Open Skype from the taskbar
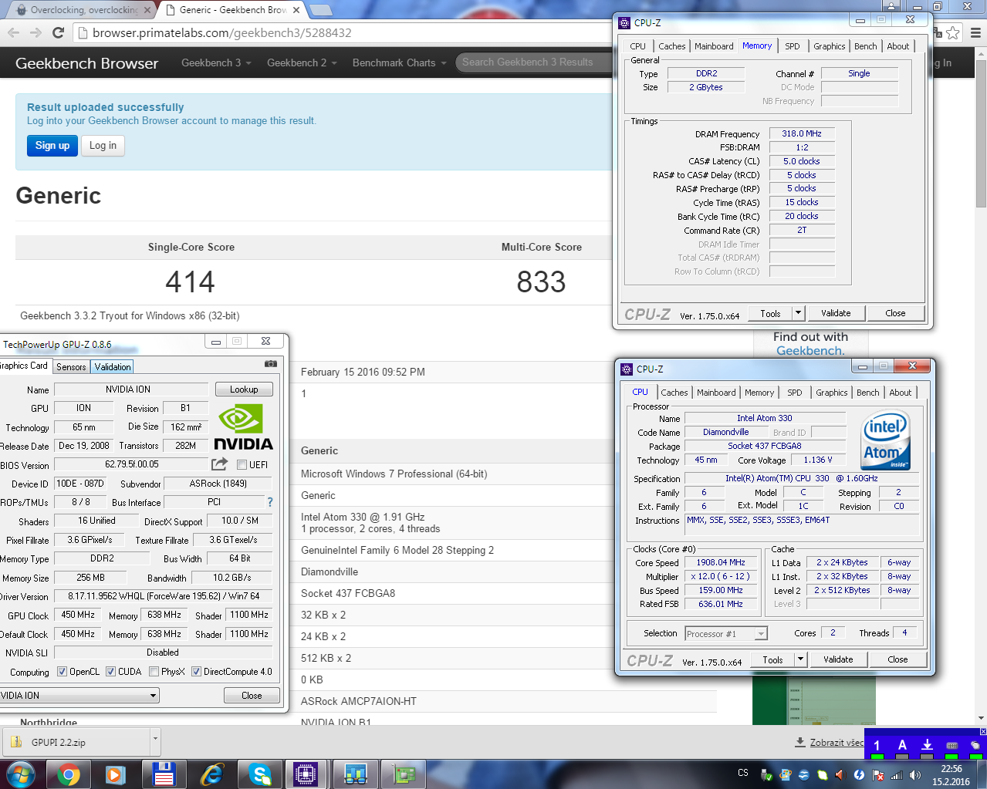 coord(259,774)
